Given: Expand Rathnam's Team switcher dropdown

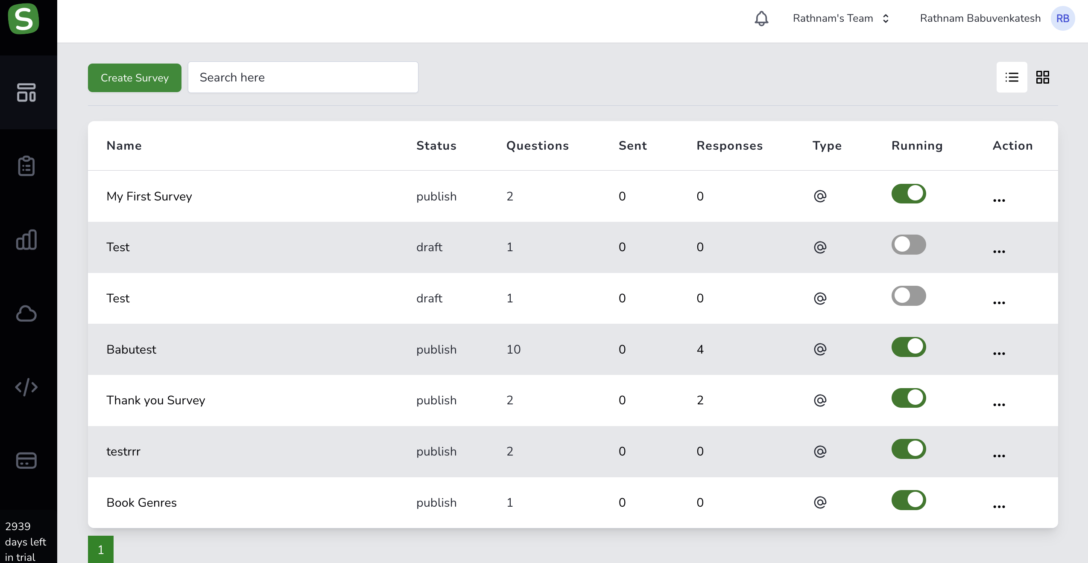Looking at the screenshot, I should (x=841, y=18).
